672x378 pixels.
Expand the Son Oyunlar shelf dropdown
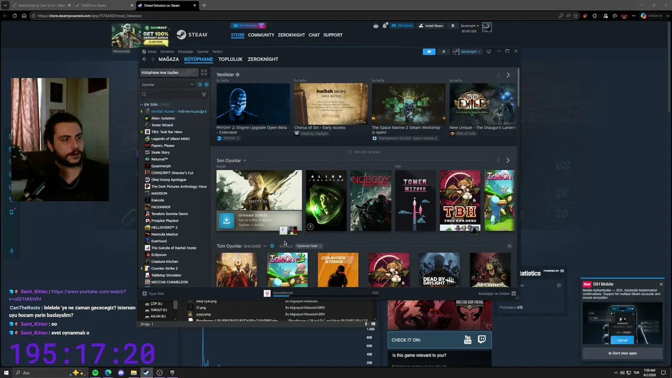(245, 161)
